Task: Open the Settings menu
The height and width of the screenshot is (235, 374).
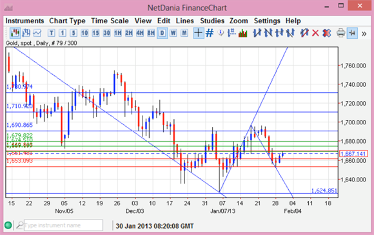Action: point(267,21)
